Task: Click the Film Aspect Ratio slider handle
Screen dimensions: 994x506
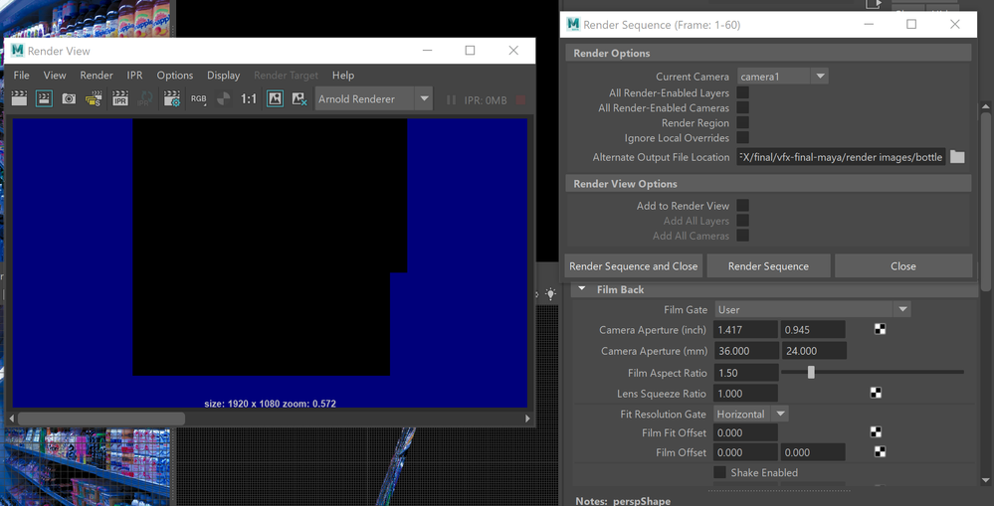Action: point(811,373)
